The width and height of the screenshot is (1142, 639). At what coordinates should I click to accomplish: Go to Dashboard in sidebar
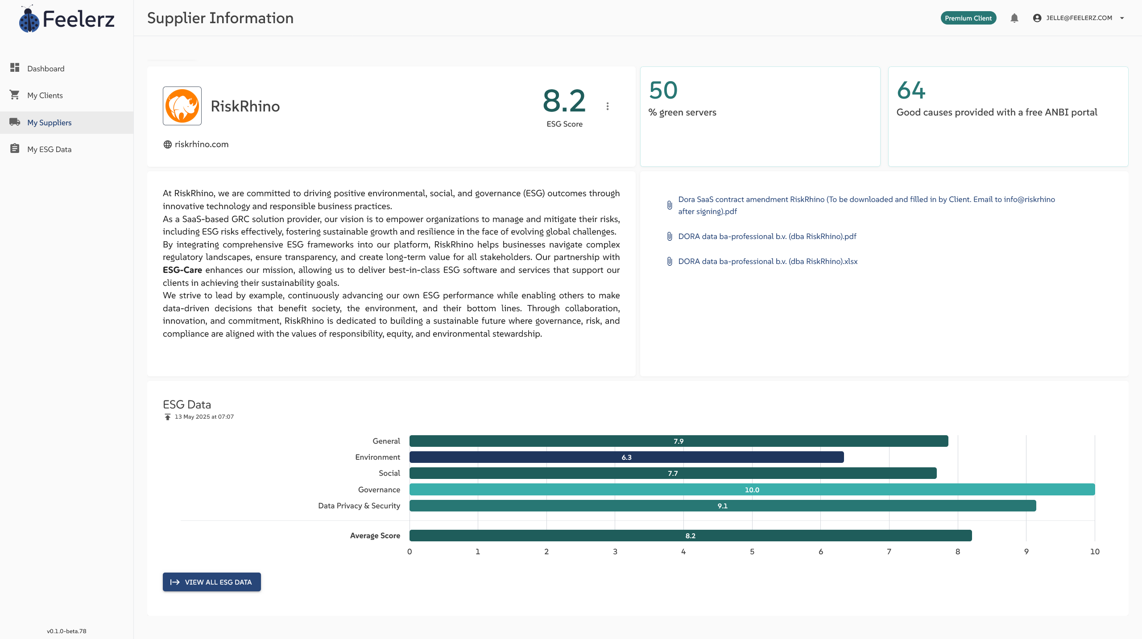[67, 68]
